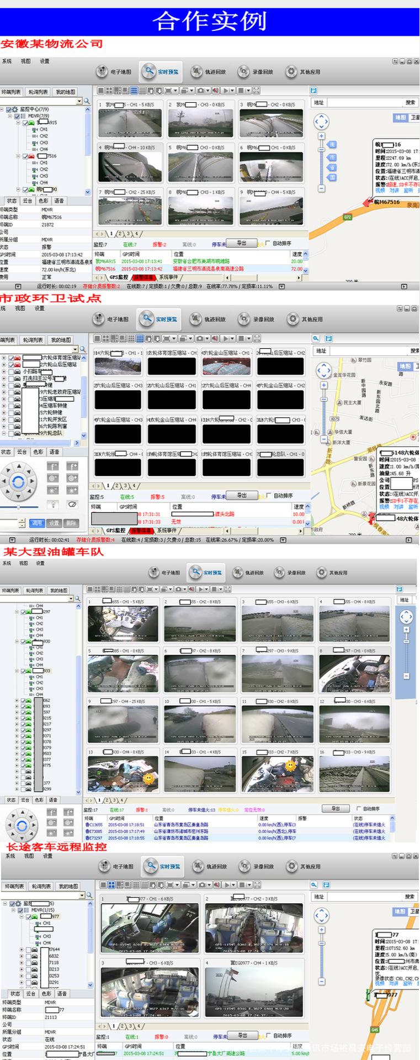
Task: Click 导出 in the 安徽某物流公司 window
Action: pos(241,243)
